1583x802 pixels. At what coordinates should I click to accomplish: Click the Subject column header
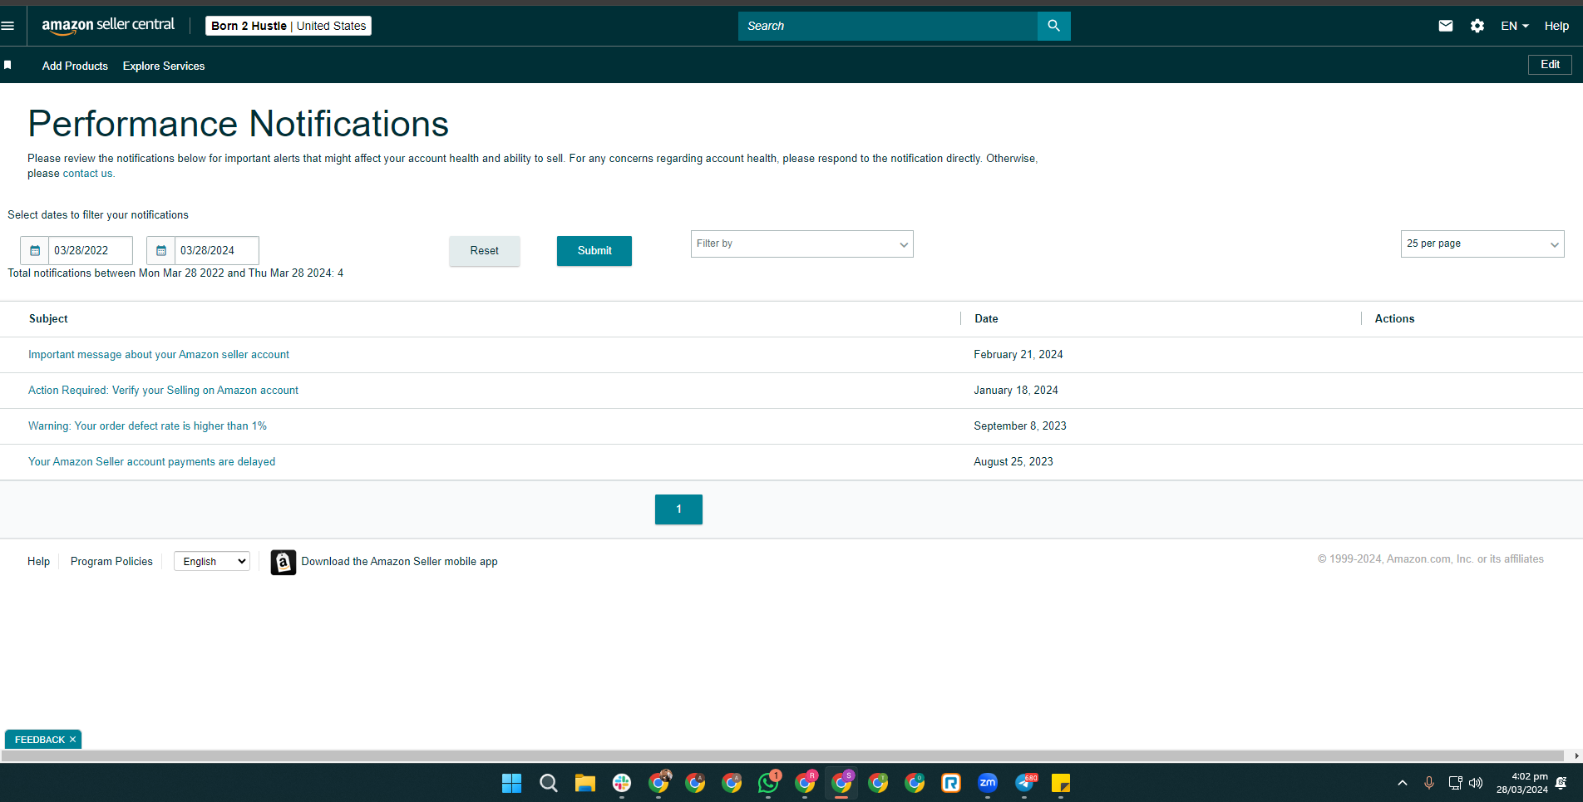click(x=48, y=319)
